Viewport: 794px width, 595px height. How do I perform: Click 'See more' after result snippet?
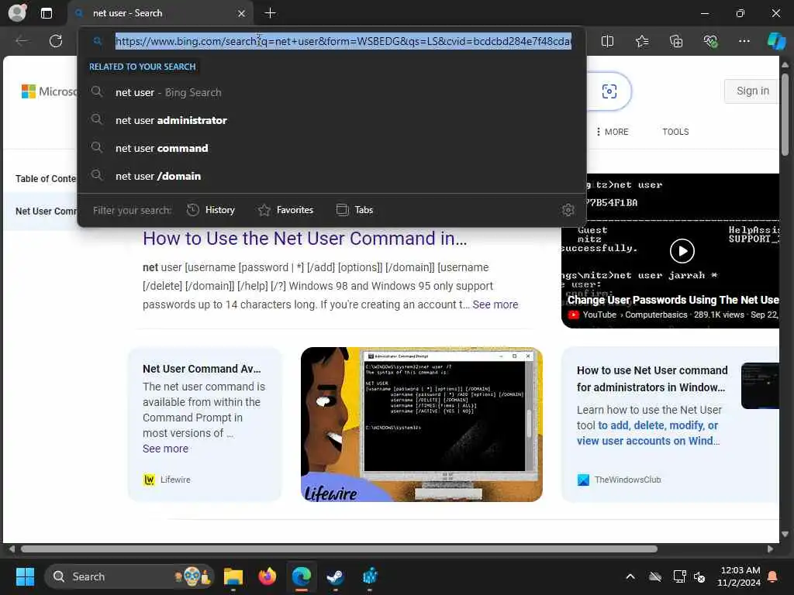(495, 304)
